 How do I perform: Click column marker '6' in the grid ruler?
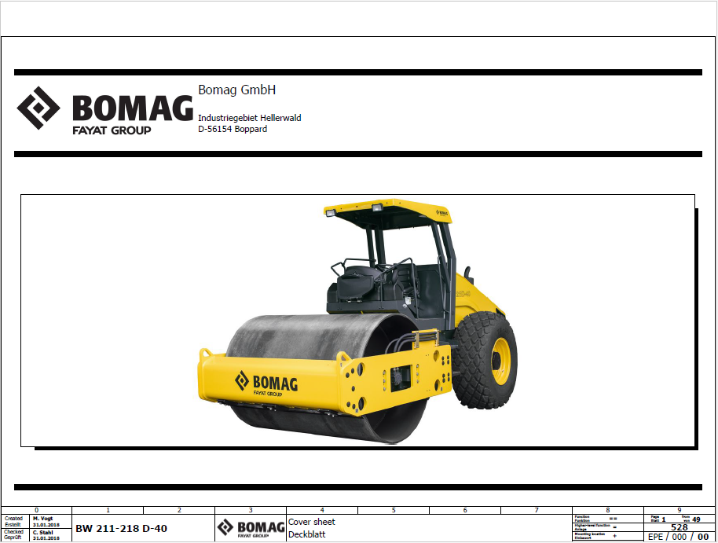click(465, 510)
